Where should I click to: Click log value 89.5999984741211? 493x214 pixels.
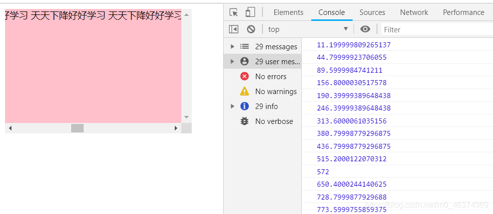(350, 70)
